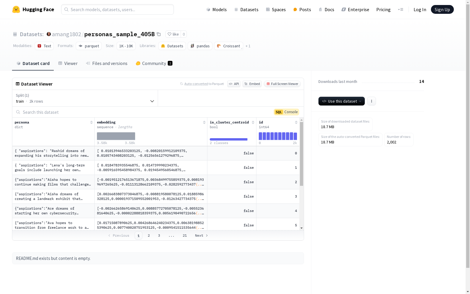Open the API button
Screen dimensions: 470x294
[234, 84]
